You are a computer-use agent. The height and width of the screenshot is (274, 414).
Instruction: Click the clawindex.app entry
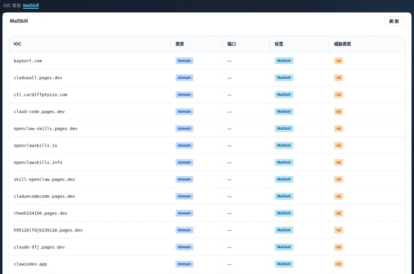30,264
